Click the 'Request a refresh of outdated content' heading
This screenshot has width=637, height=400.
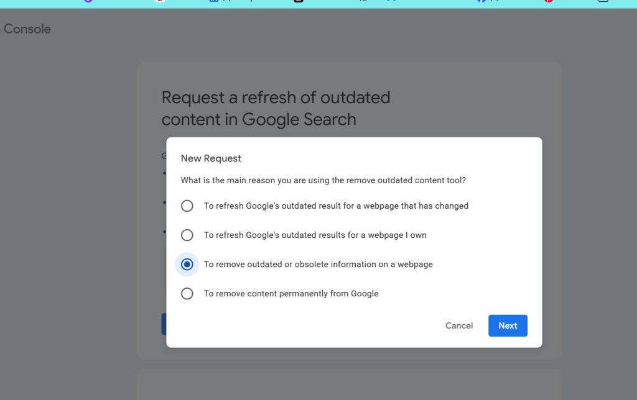coord(276,108)
